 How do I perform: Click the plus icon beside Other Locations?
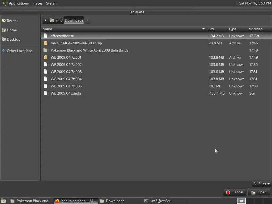tap(4, 51)
